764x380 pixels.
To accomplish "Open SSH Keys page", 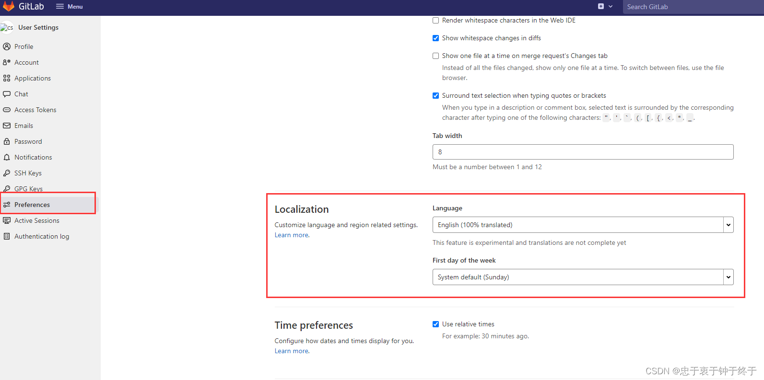I will (x=28, y=173).
